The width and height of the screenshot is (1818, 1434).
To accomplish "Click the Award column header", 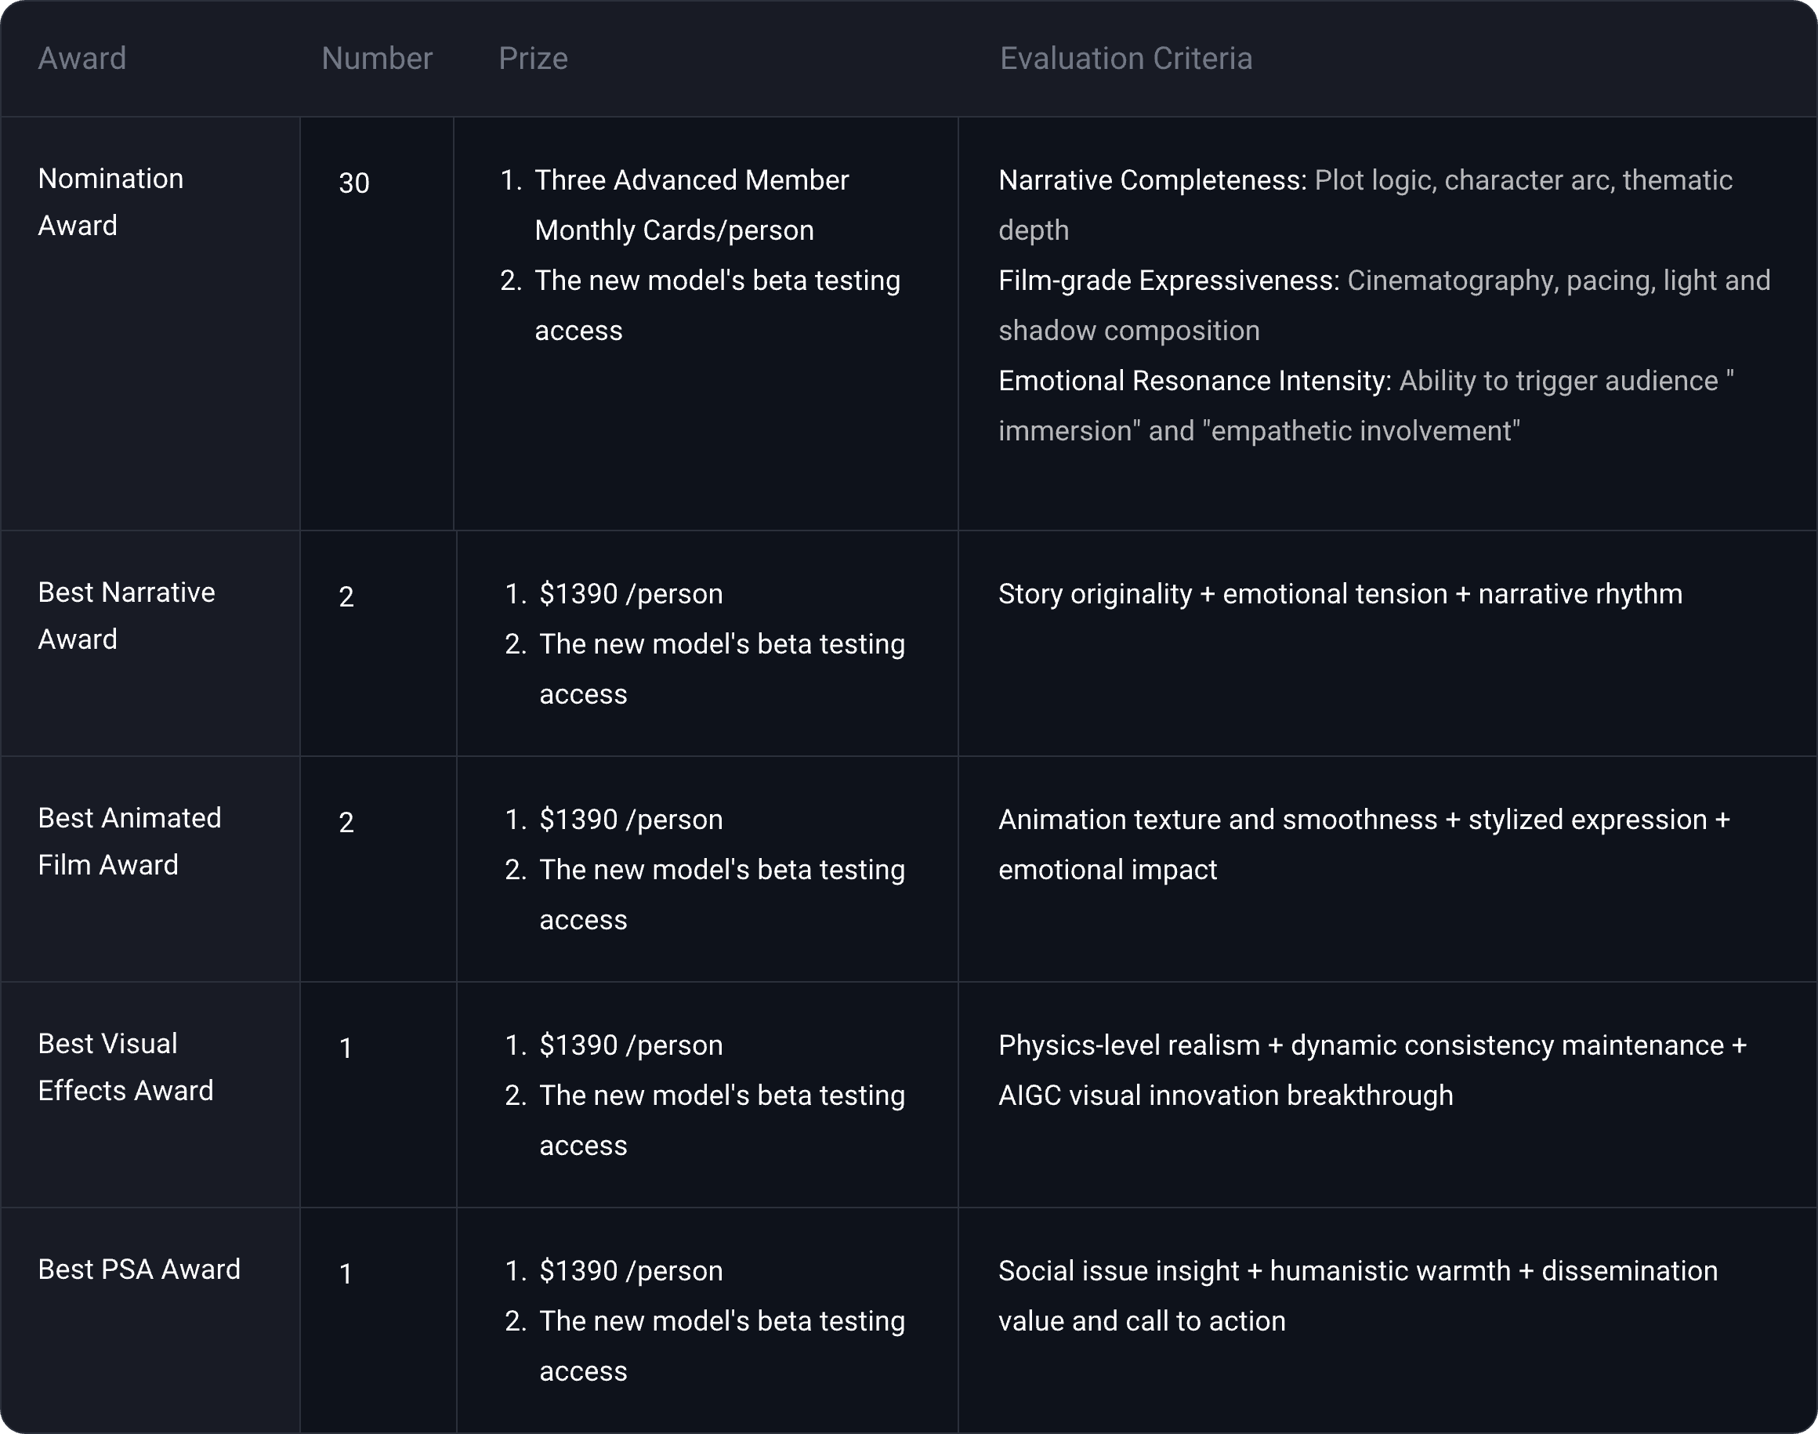I will point(82,59).
